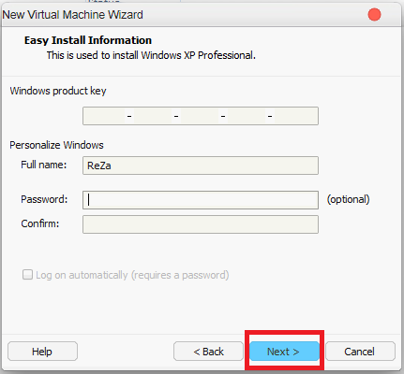404x374 pixels.
Task: Focus the Password input field
Action: (x=201, y=200)
